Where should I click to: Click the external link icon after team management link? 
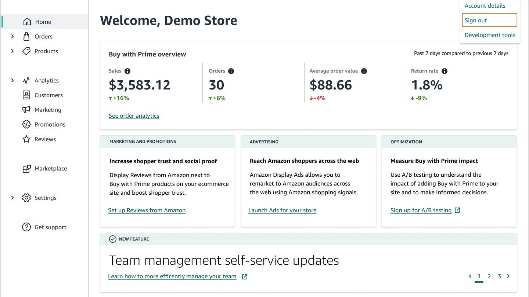(245, 276)
